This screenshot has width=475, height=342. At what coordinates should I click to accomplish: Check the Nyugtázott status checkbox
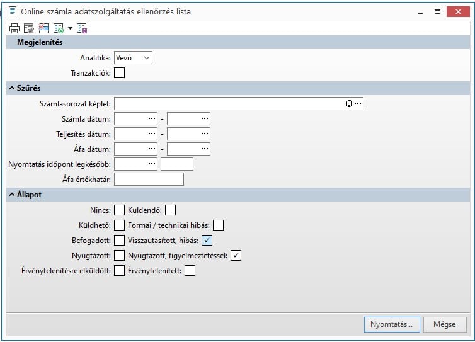point(119,255)
